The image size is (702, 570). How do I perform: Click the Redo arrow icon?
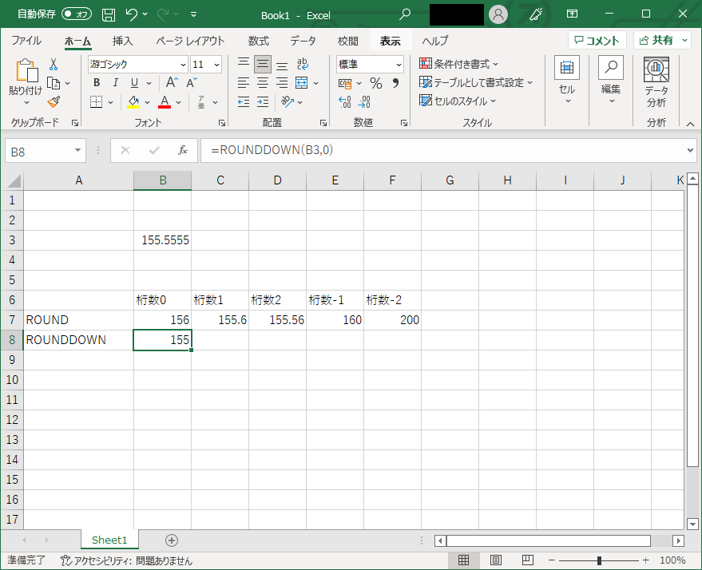pos(163,14)
